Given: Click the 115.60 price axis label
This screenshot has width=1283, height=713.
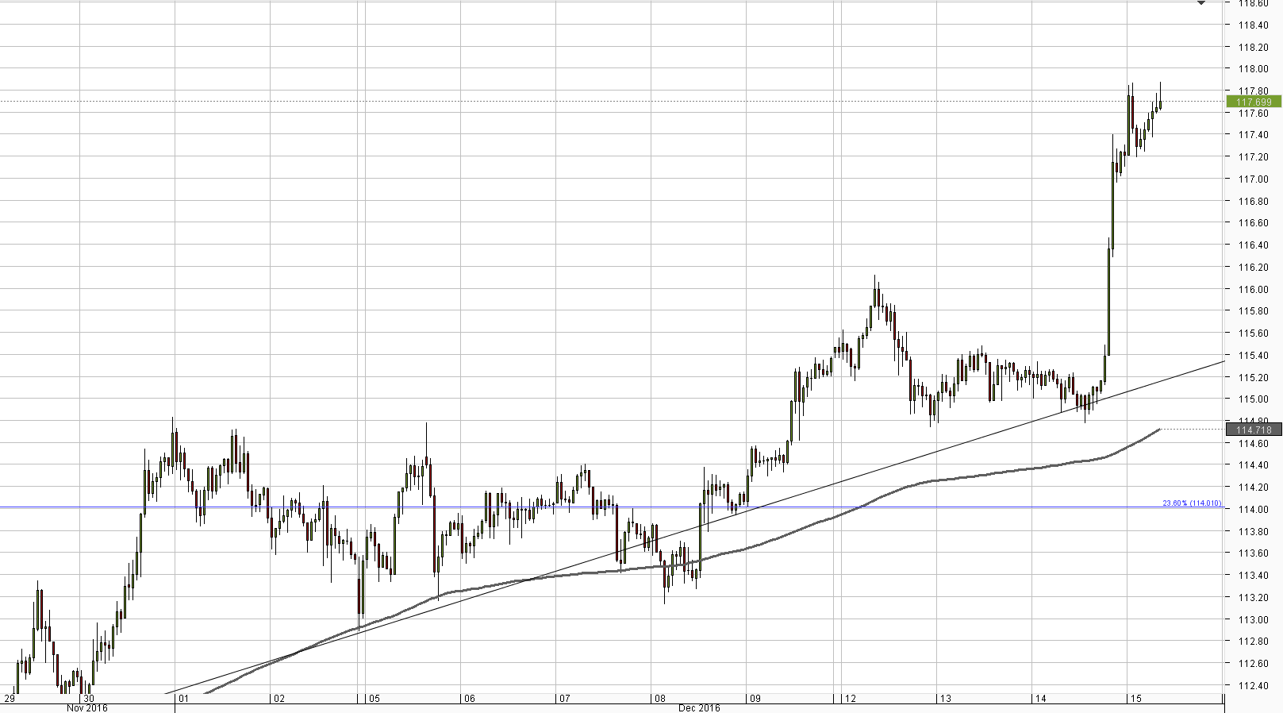Looking at the screenshot, I should [x=1253, y=333].
